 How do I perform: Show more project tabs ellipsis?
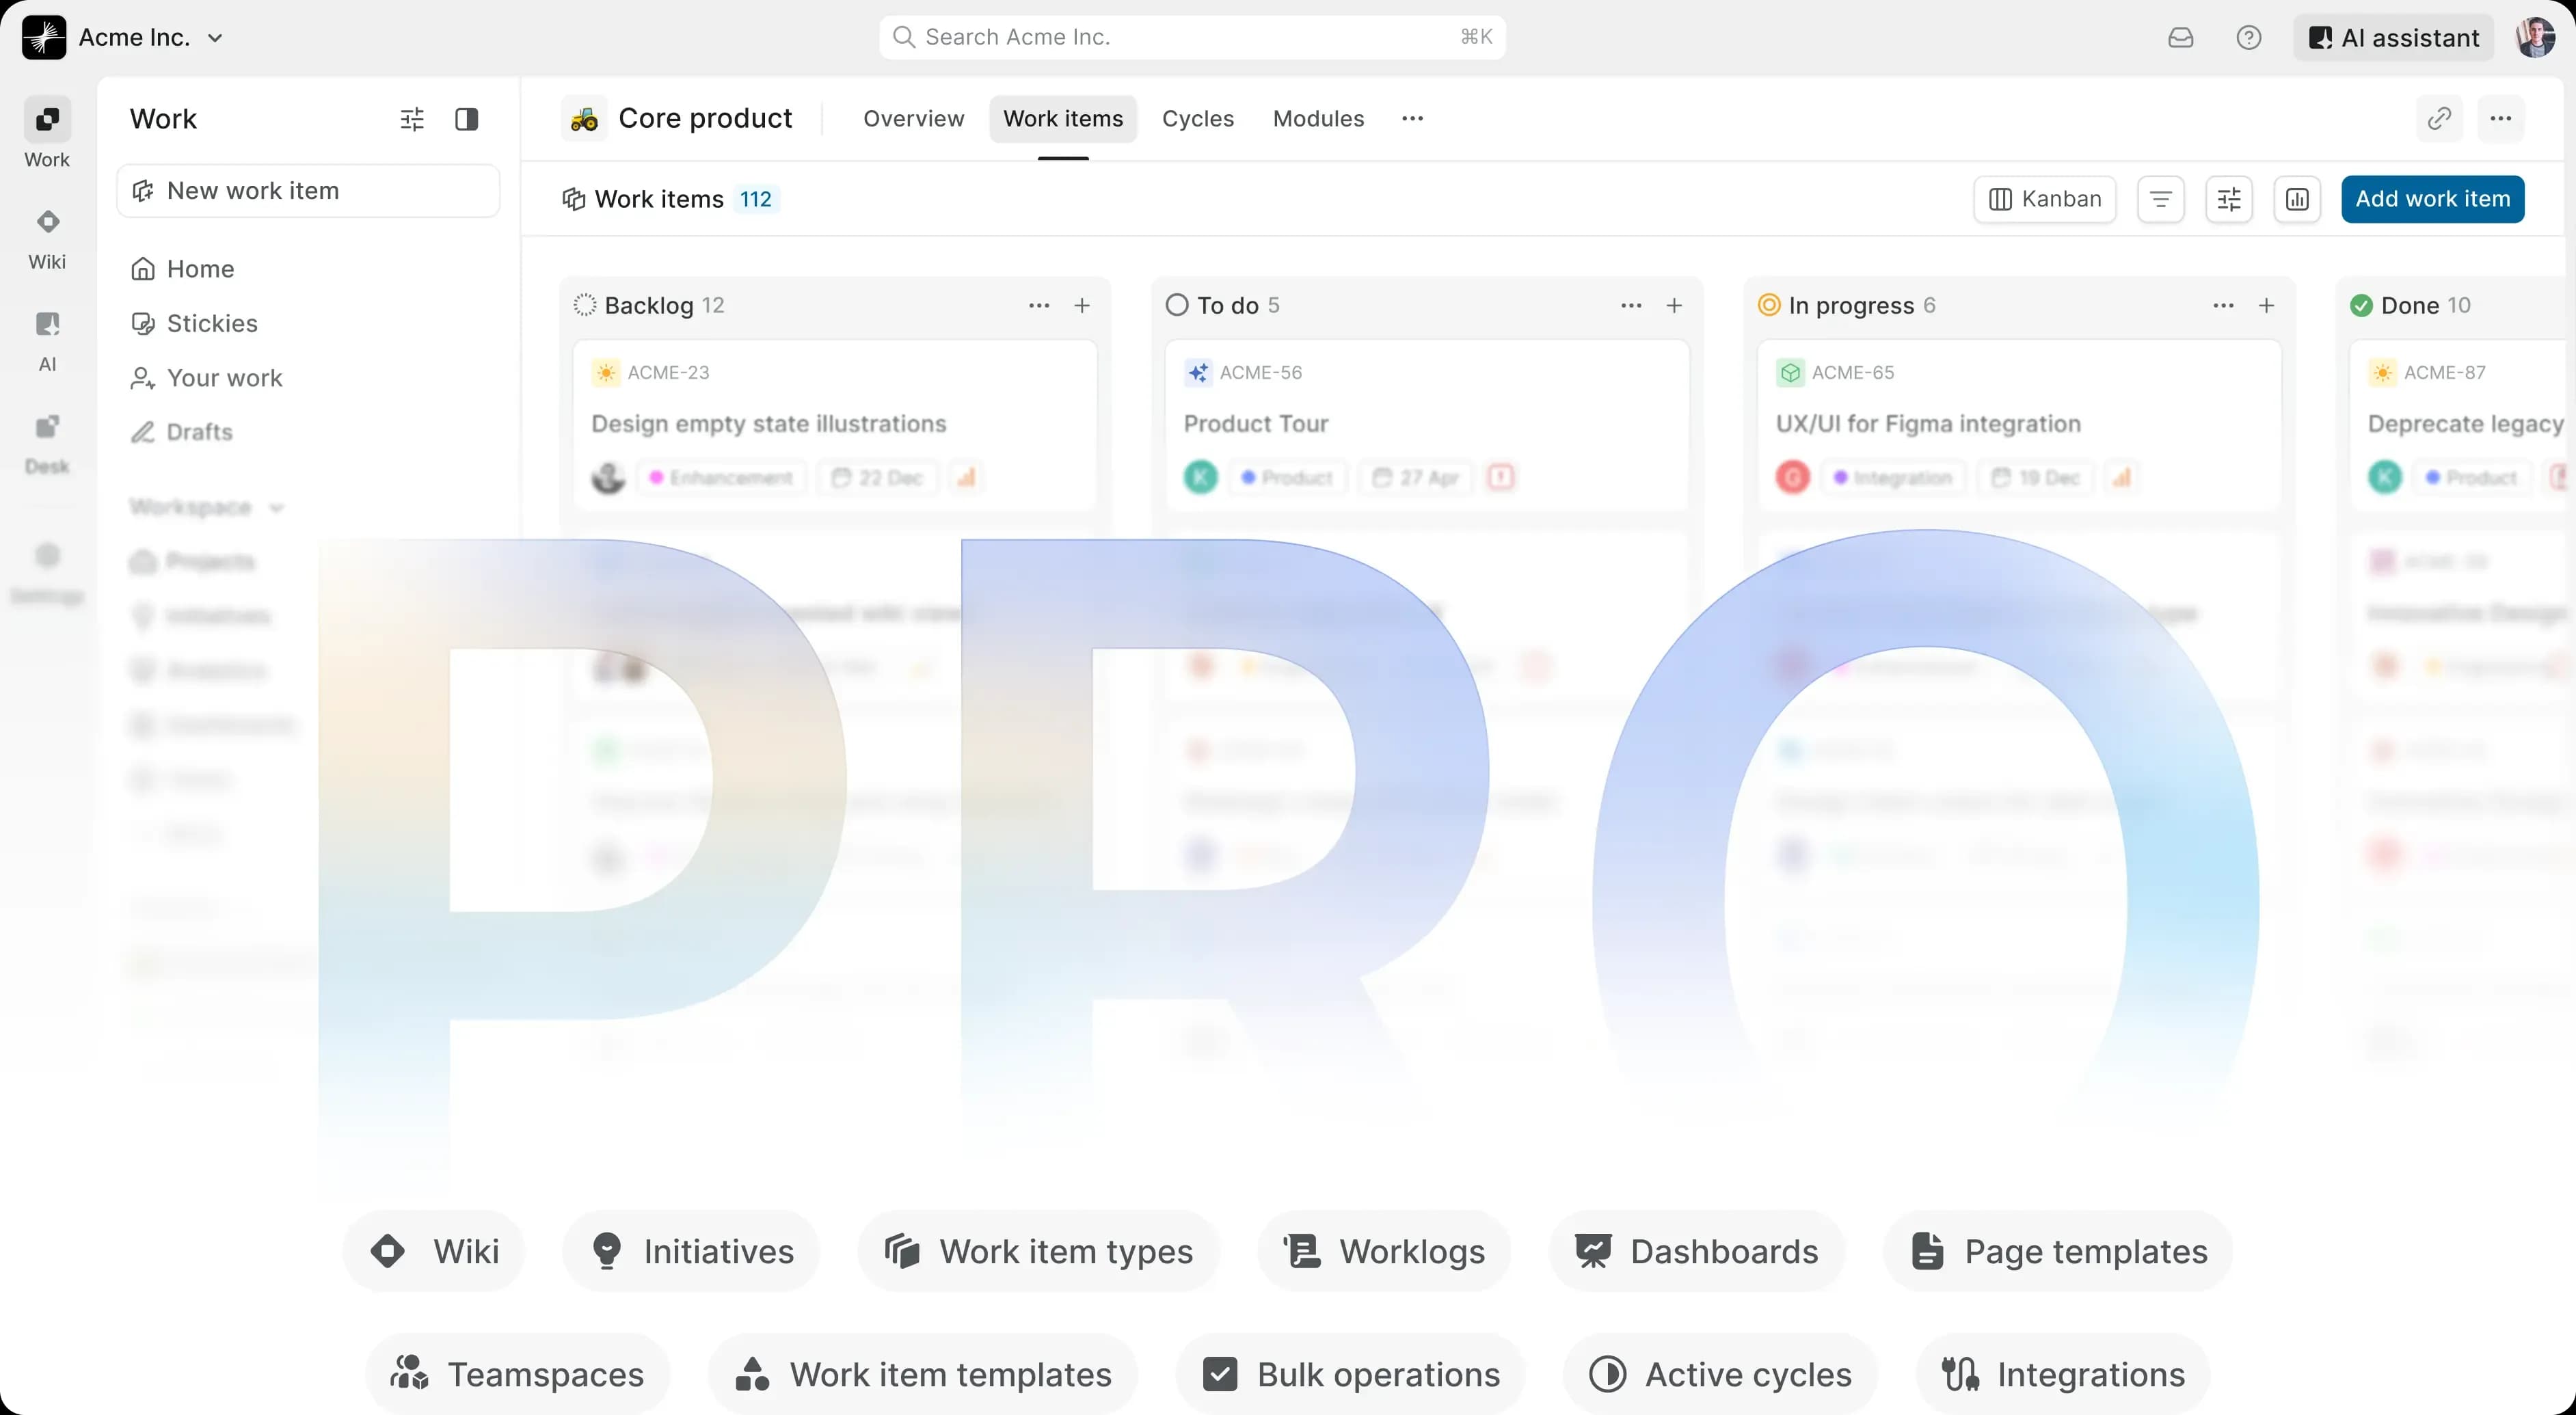(x=1412, y=119)
